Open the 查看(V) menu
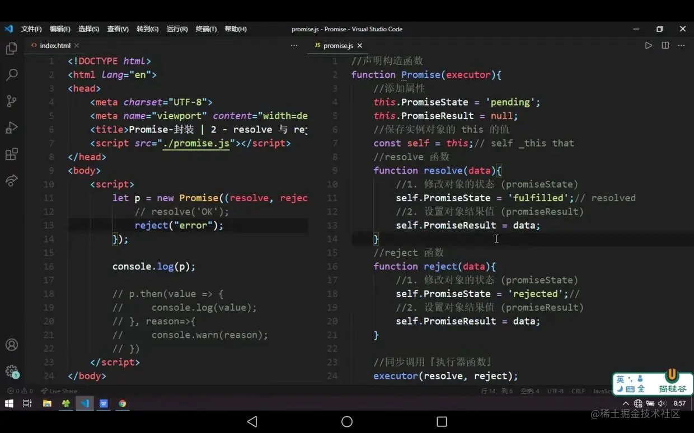694x433 pixels. pyautogui.click(x=118, y=29)
